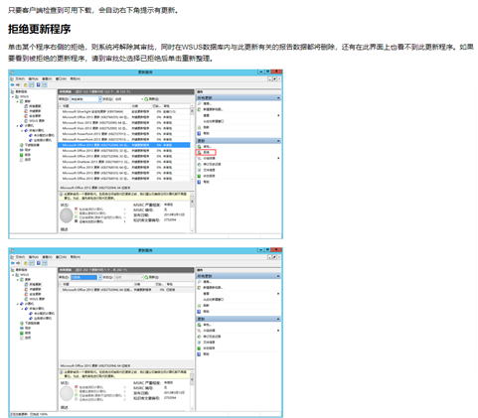The height and width of the screenshot is (418, 478).
Task: Open the 文件 menu in upper console
Action: click(20, 78)
